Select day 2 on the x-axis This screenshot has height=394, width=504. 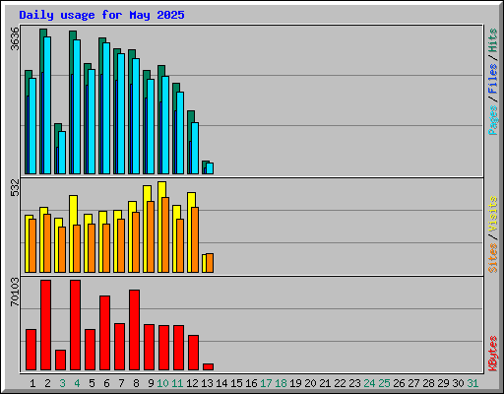pyautogui.click(x=47, y=383)
